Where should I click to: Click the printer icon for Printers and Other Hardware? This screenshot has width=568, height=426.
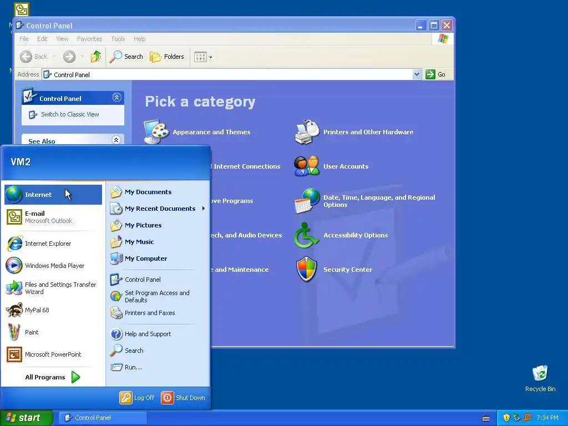(307, 131)
